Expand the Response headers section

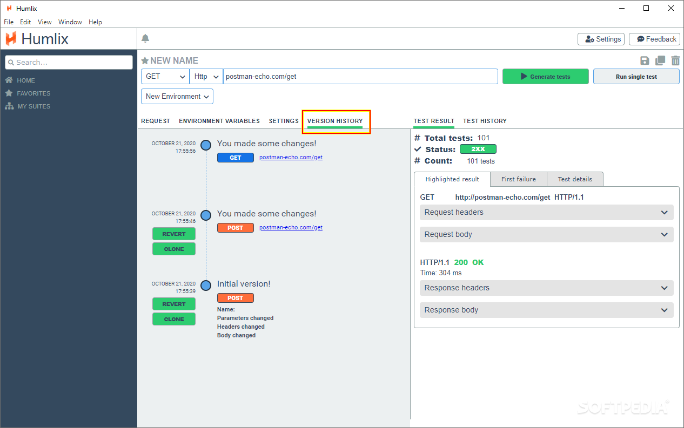point(547,288)
